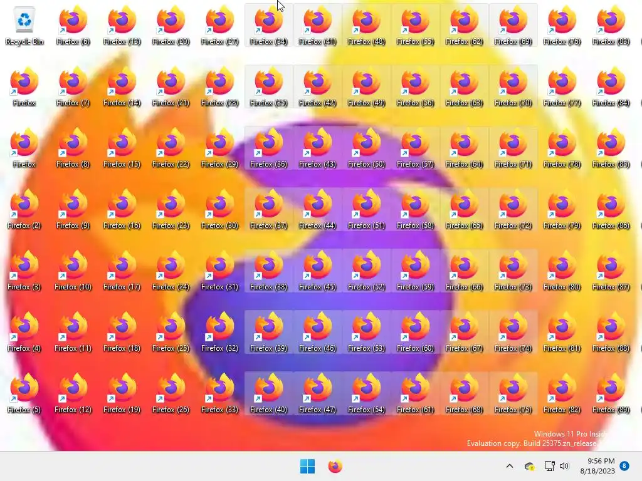
Task: Select the Firefox (74) shortcut
Action: click(513, 332)
